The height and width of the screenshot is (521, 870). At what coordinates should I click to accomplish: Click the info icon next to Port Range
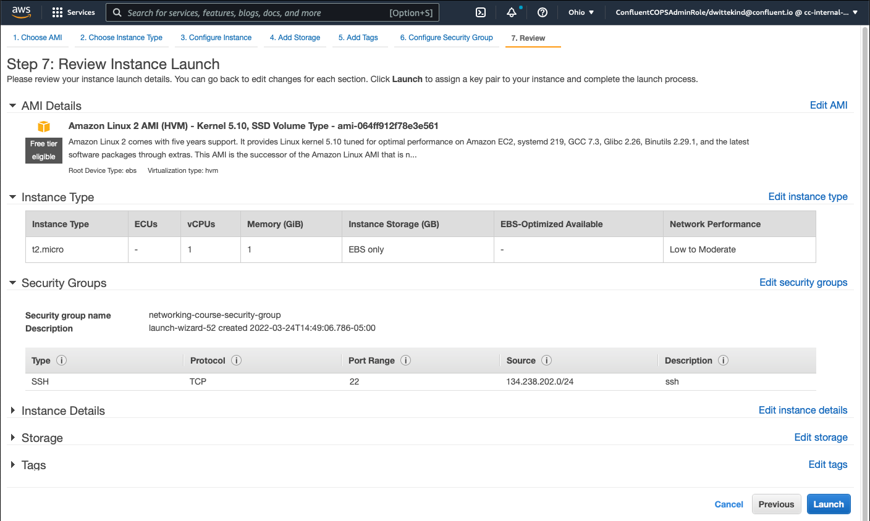point(405,361)
